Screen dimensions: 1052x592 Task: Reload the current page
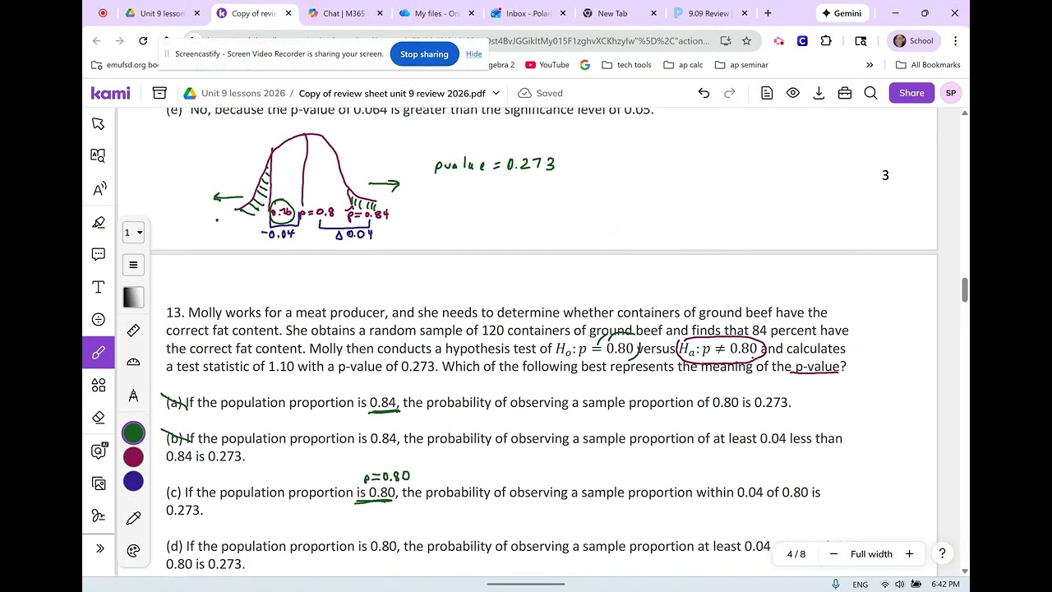tap(143, 41)
